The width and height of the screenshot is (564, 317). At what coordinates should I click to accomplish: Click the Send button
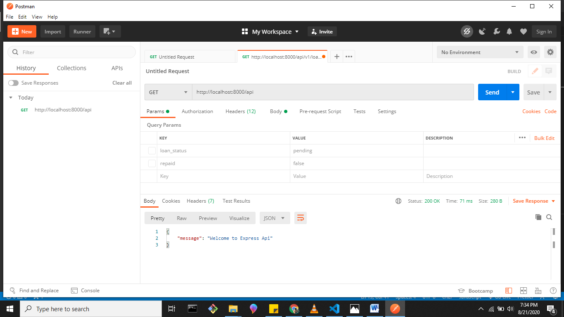click(492, 92)
